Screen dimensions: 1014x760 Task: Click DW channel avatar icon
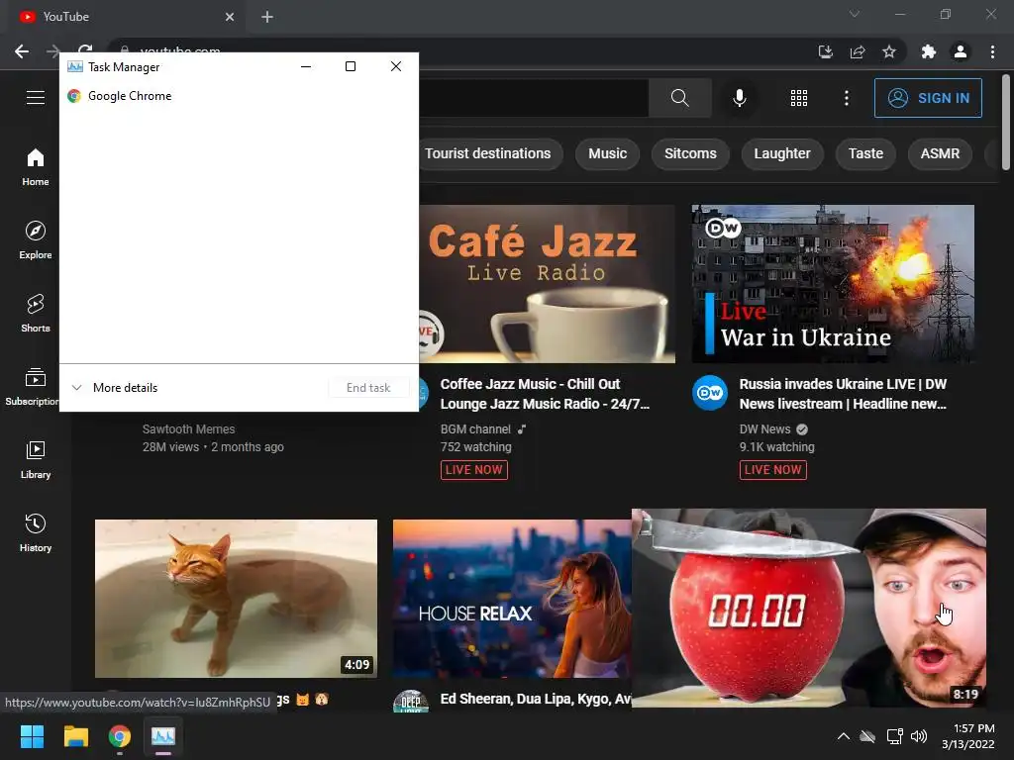(710, 393)
